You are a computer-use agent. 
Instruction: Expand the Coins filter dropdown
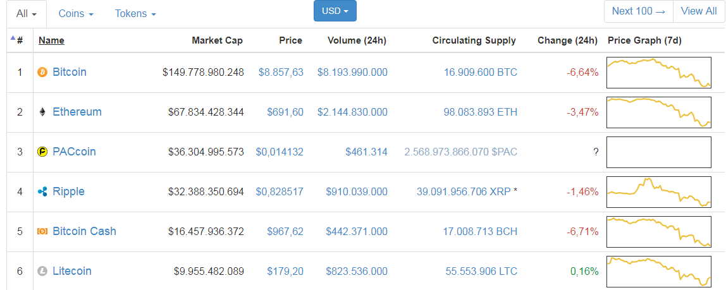click(76, 14)
